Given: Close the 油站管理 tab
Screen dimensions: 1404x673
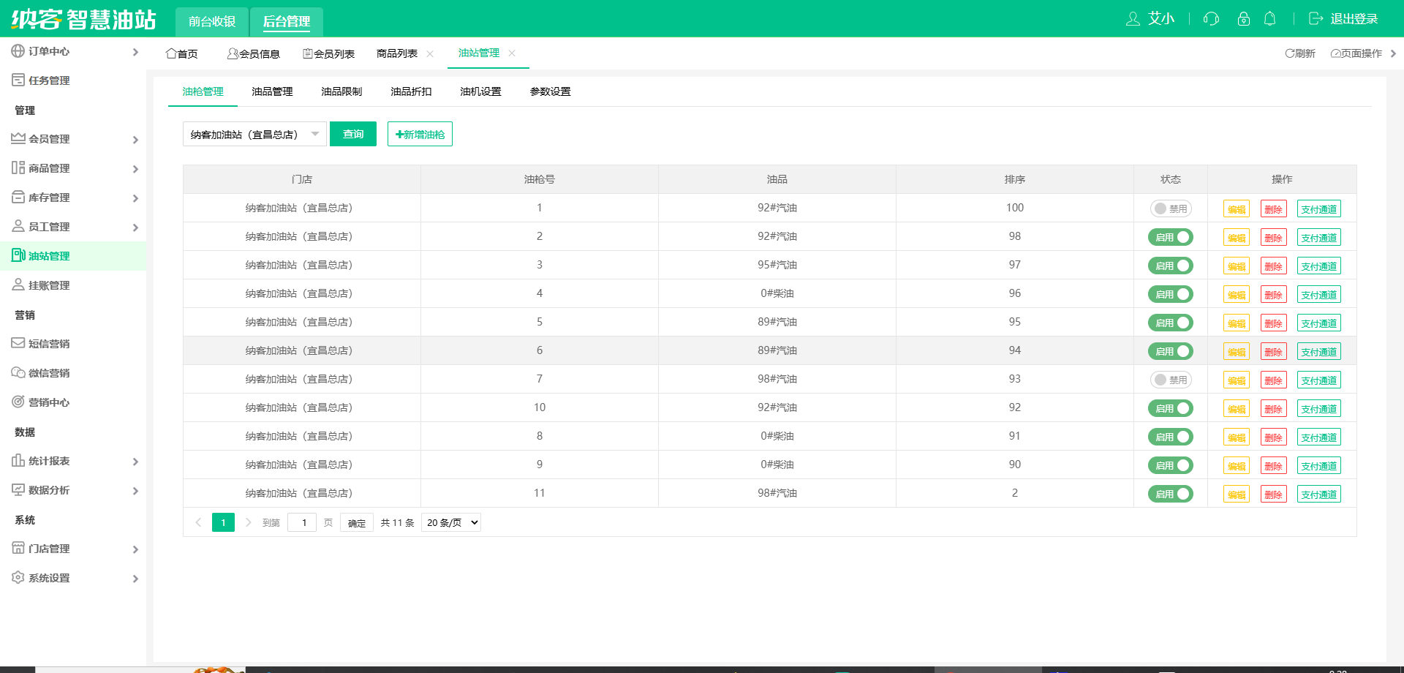Looking at the screenshot, I should point(512,53).
